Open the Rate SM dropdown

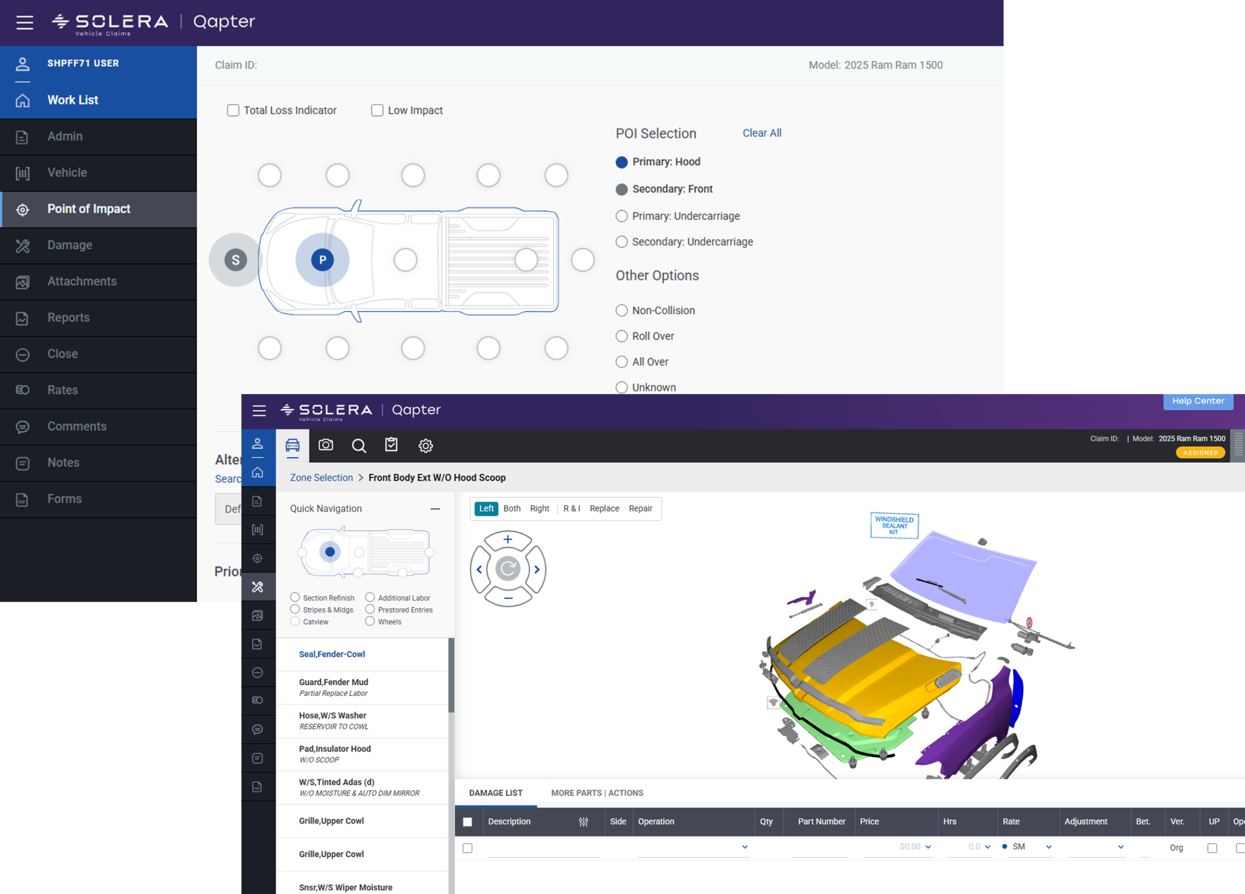pos(1049,847)
